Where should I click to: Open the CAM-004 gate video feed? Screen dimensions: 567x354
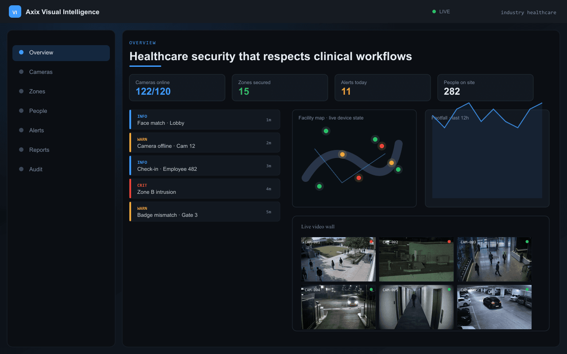338,307
